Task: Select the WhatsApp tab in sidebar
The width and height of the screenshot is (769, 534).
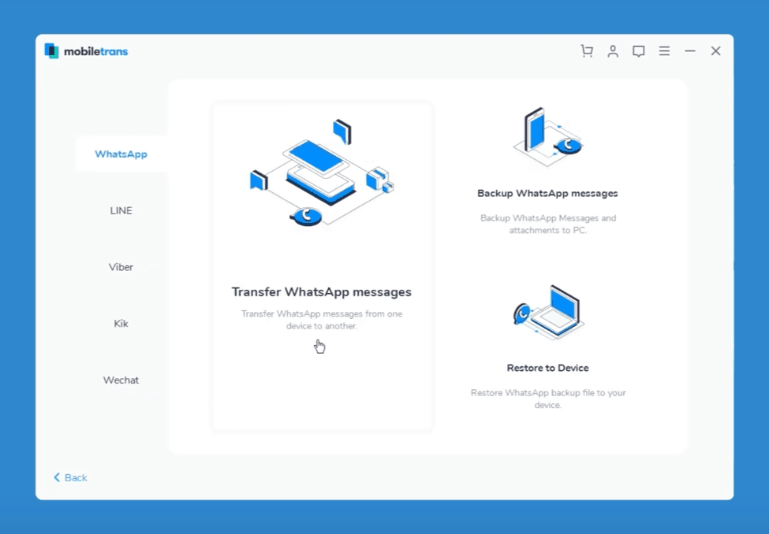Action: point(121,154)
